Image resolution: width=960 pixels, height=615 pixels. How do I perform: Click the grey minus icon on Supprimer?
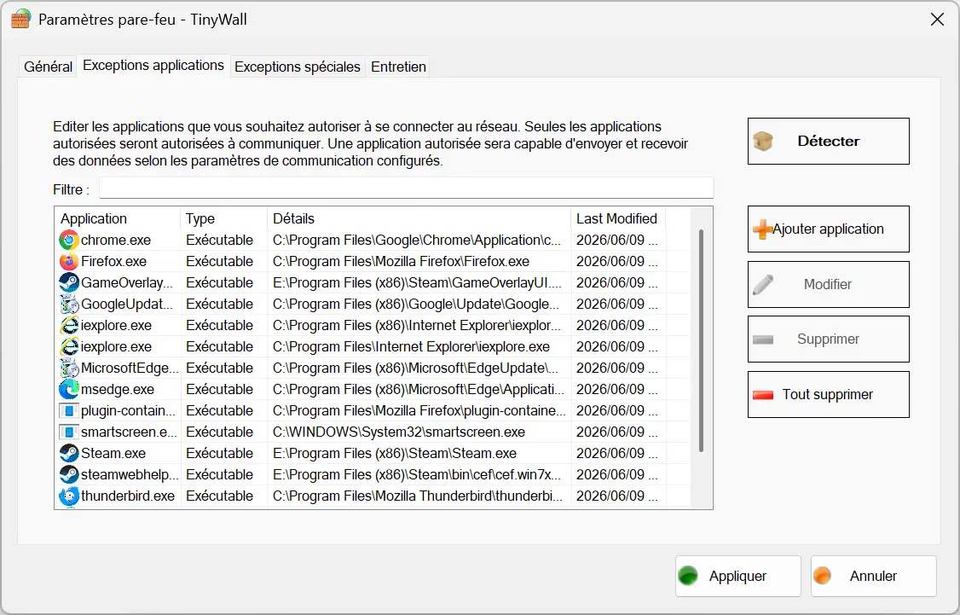tap(763, 339)
